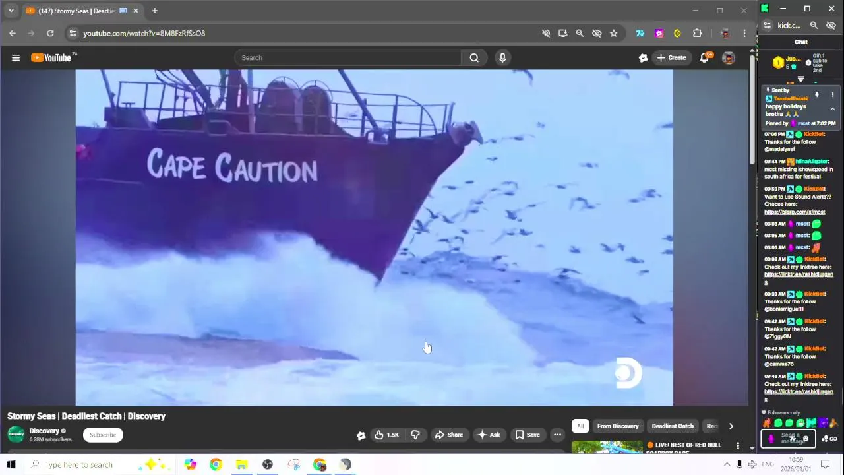The image size is (844, 475).
Task: Select the From Discovery filter chip
Action: 618,426
